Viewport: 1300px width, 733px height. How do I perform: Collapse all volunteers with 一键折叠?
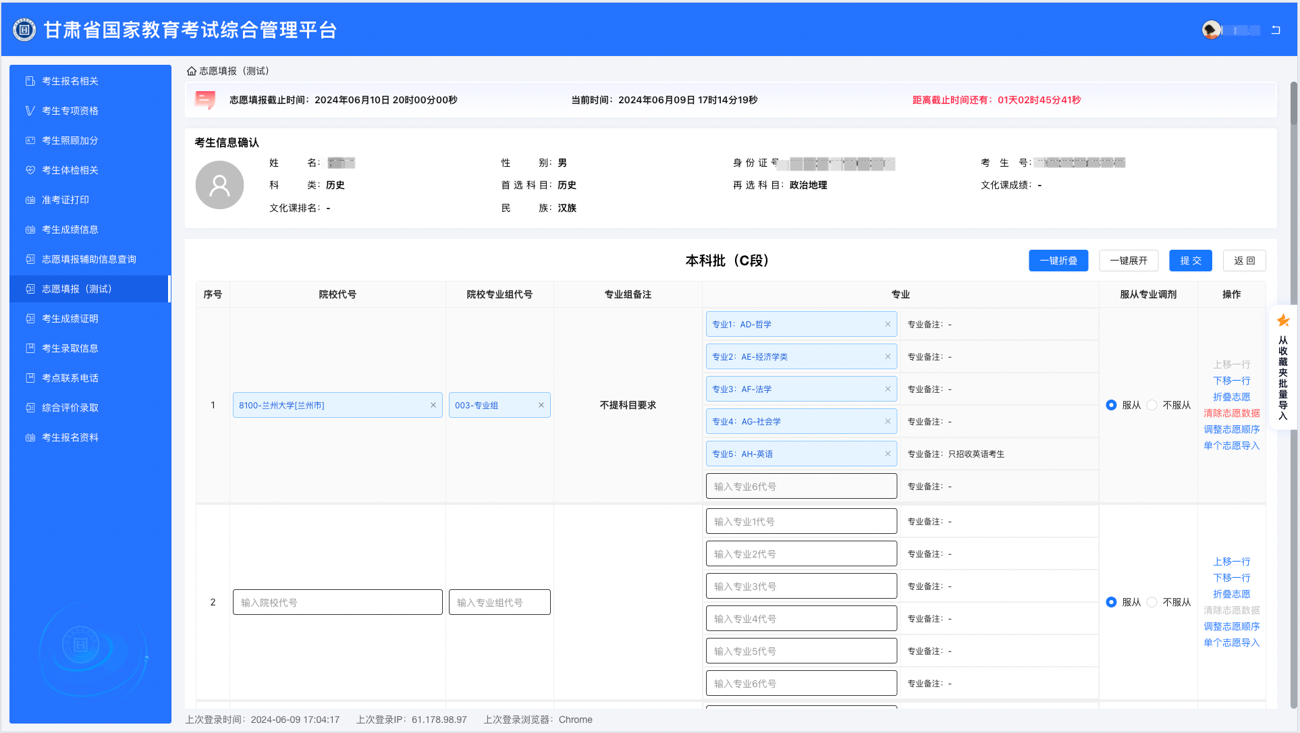point(1058,261)
